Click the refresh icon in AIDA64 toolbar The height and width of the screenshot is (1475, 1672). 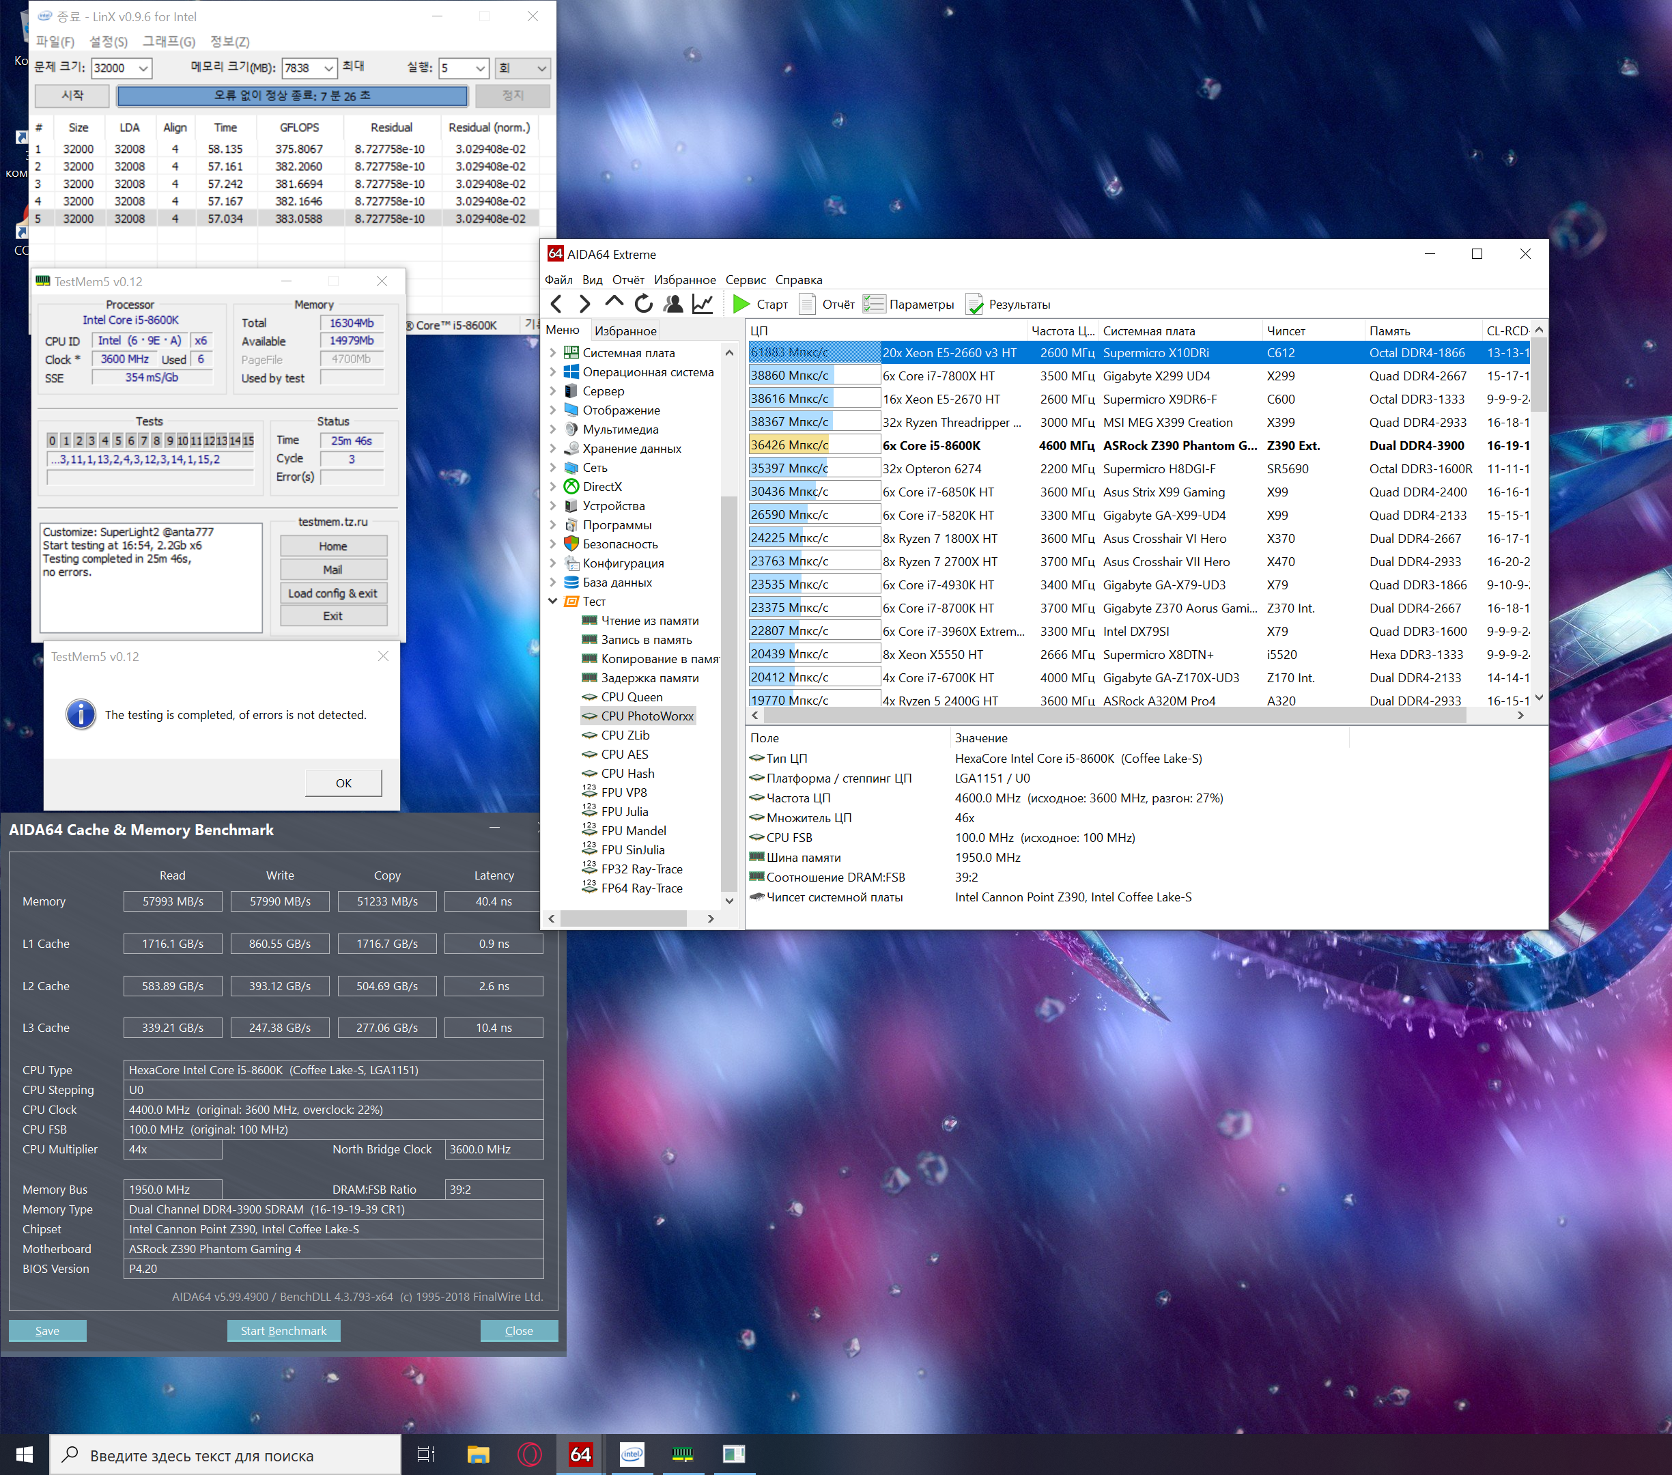point(644,305)
